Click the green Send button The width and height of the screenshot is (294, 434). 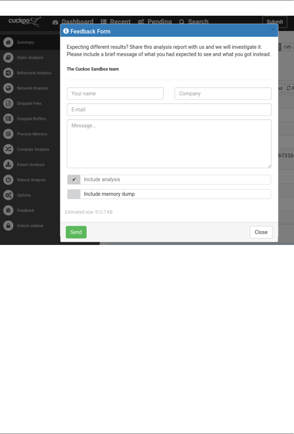click(x=76, y=232)
